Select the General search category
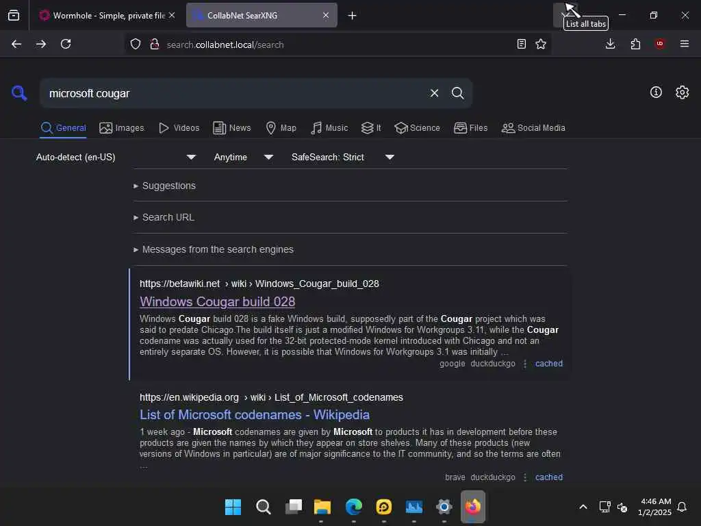The image size is (701, 526). click(x=63, y=128)
